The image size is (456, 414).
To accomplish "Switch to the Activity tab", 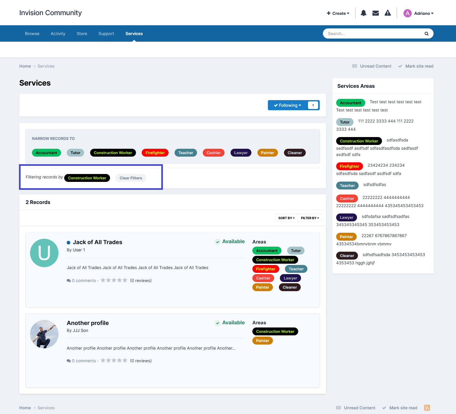I will point(58,33).
